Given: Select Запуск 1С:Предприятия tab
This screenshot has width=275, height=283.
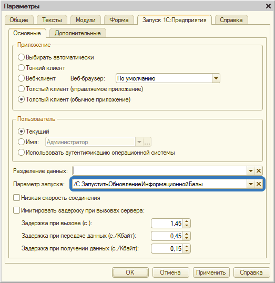Looking at the screenshot, I should coord(175,20).
